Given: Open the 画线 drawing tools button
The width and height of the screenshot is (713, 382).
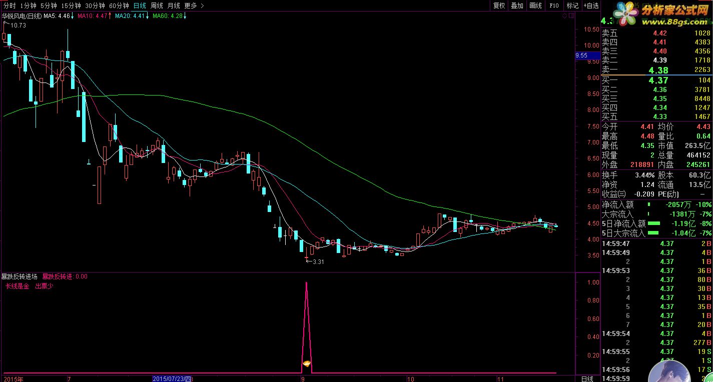Looking at the screenshot, I should 535,5.
